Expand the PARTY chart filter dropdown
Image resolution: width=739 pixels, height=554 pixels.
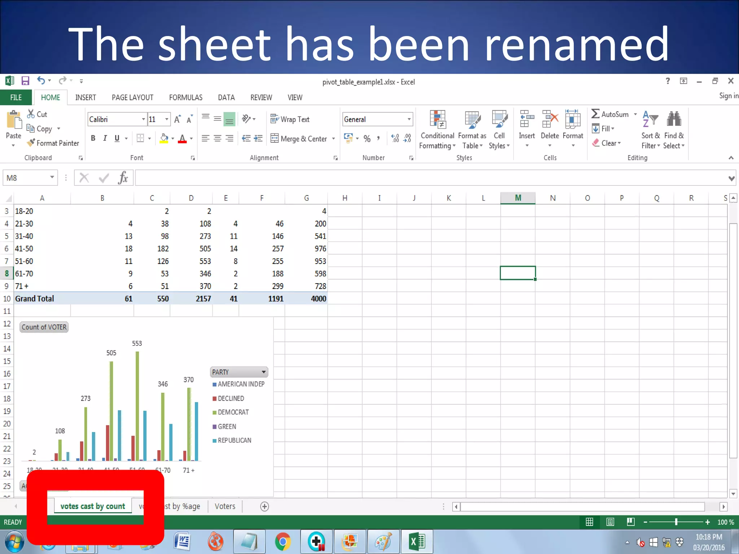point(264,372)
